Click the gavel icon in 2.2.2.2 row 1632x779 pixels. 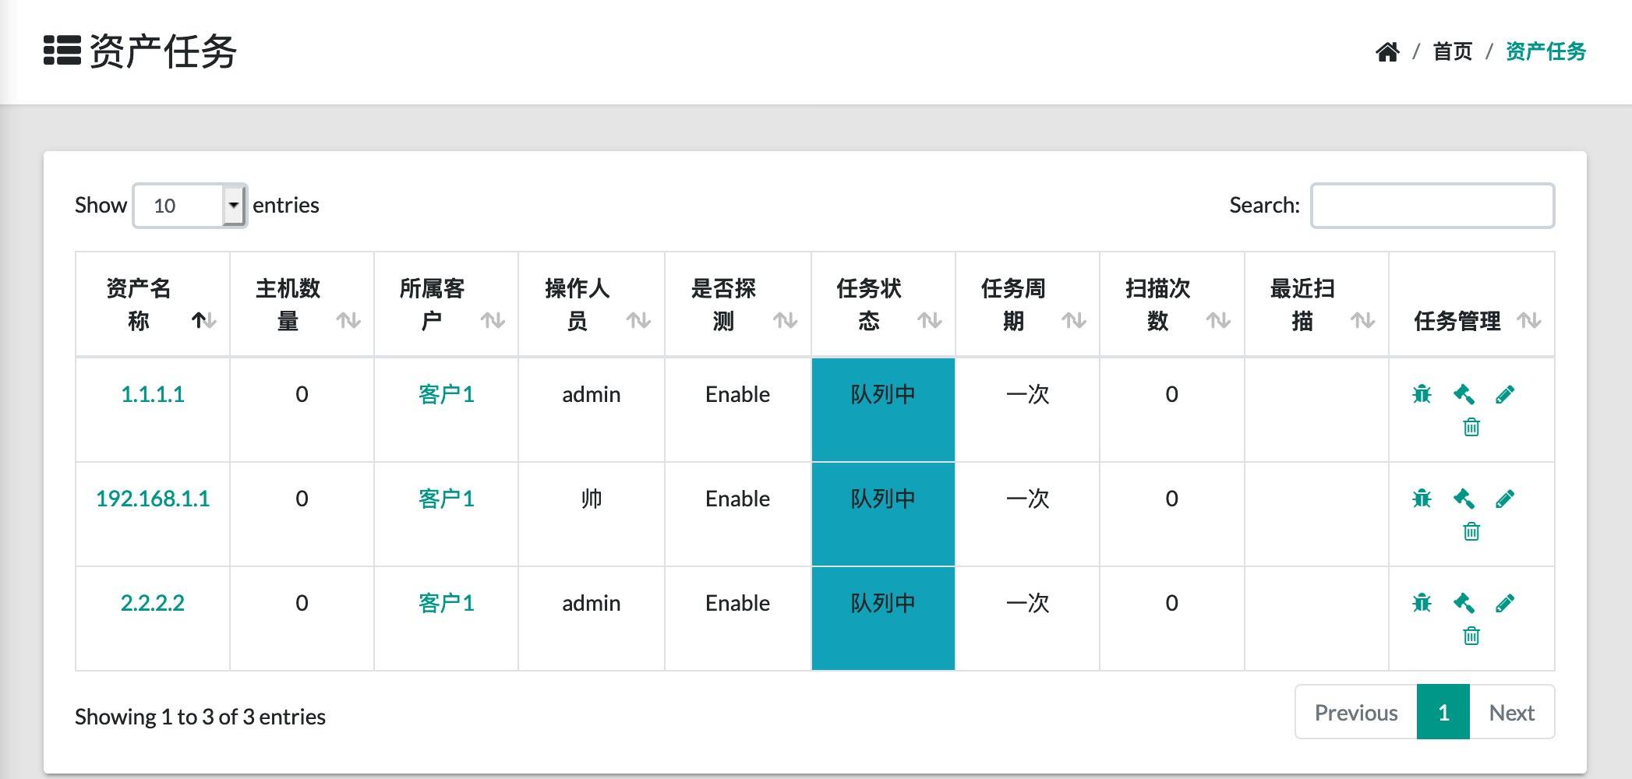point(1464,603)
